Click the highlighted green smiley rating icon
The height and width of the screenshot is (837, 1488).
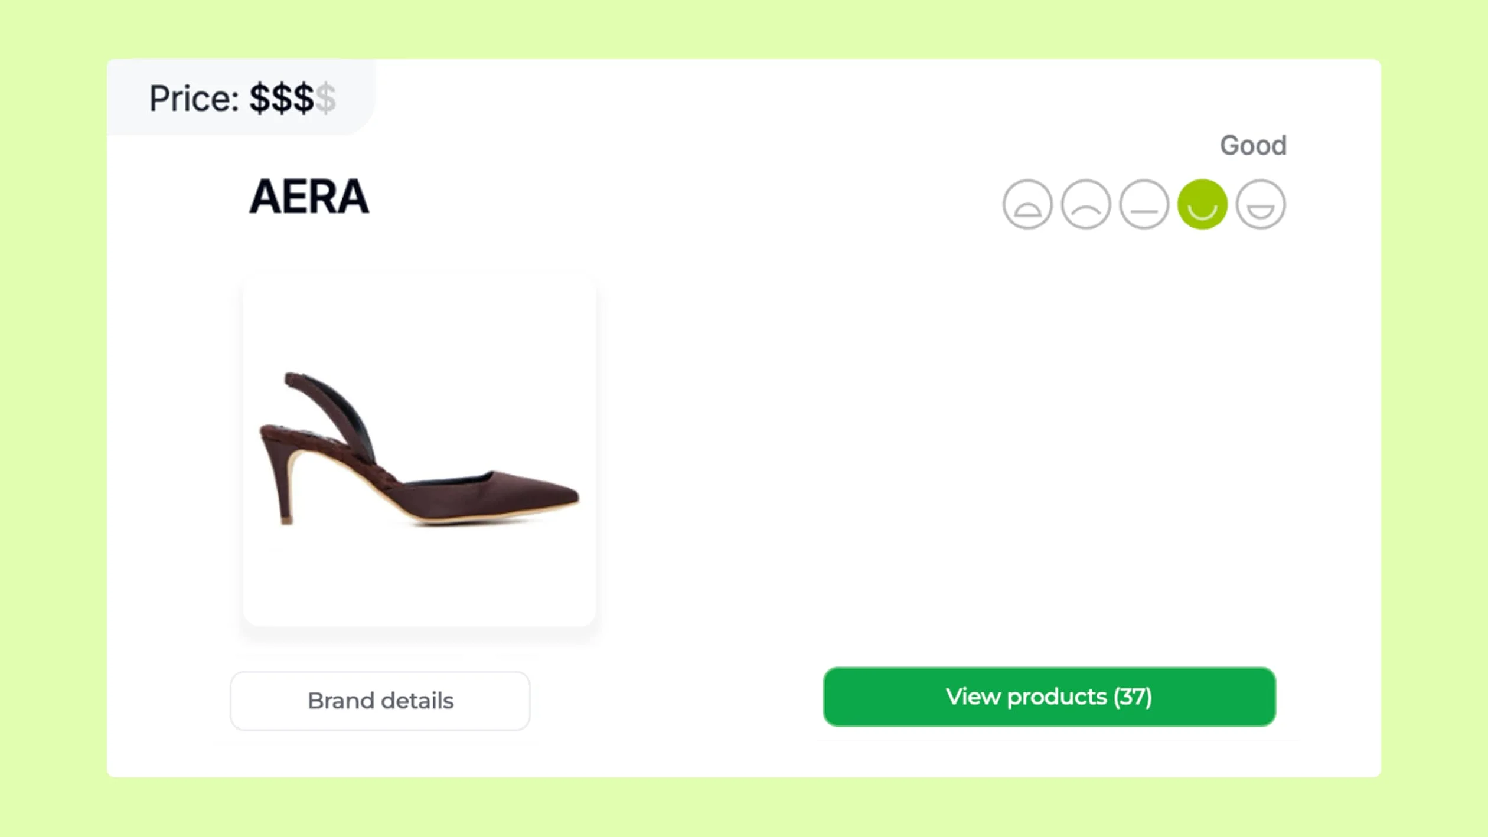click(x=1202, y=203)
